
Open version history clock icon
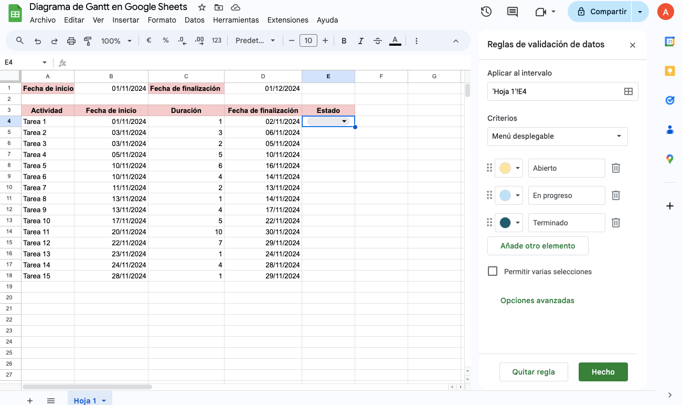486,12
